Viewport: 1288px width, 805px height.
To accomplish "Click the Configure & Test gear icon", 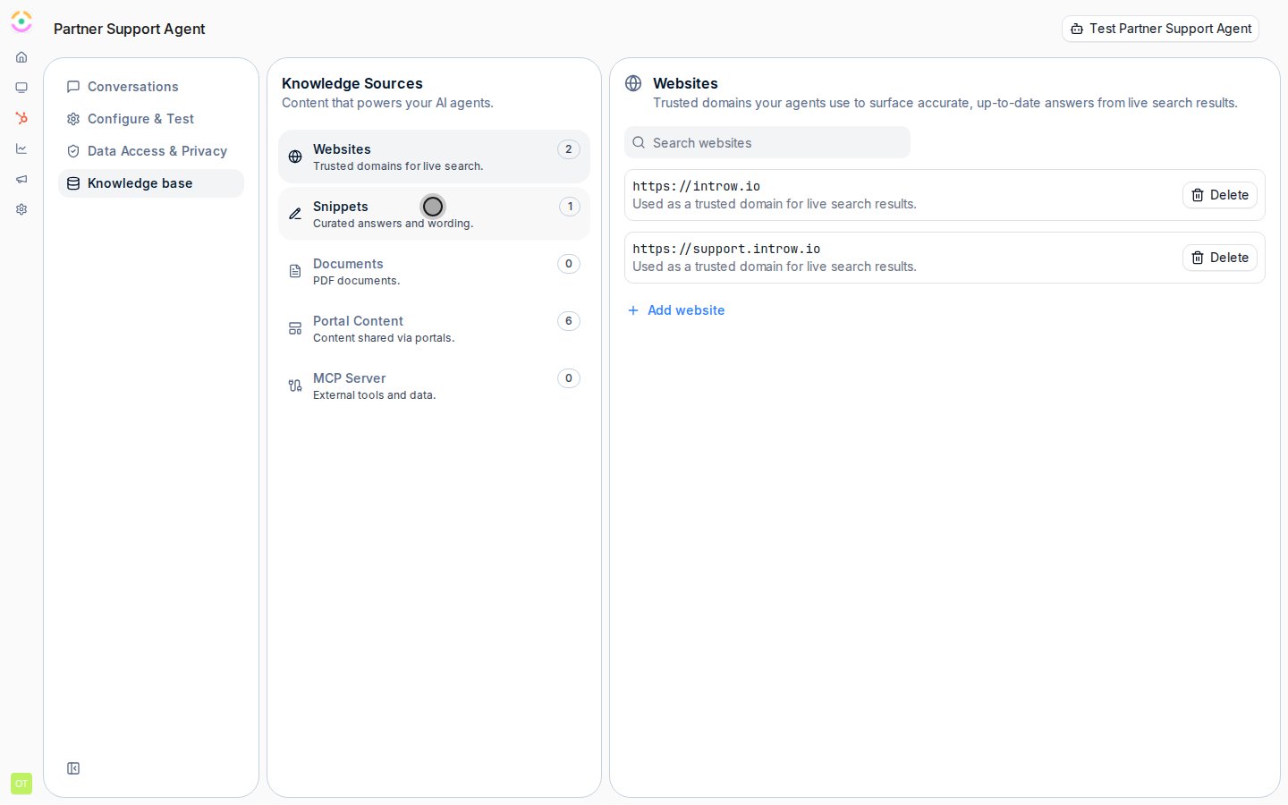I will pyautogui.click(x=73, y=119).
